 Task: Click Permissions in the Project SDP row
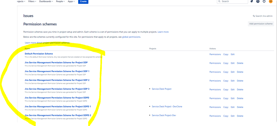[215, 63]
